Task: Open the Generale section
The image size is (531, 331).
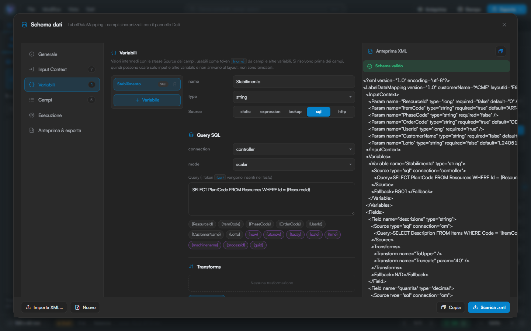Action: pyautogui.click(x=62, y=54)
